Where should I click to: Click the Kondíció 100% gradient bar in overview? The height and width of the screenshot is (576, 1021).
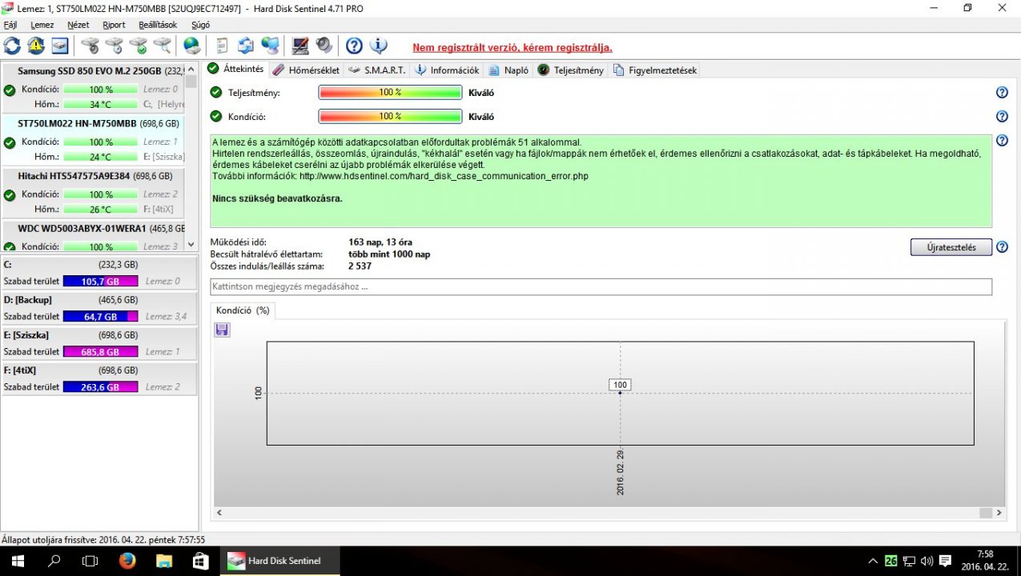point(390,117)
